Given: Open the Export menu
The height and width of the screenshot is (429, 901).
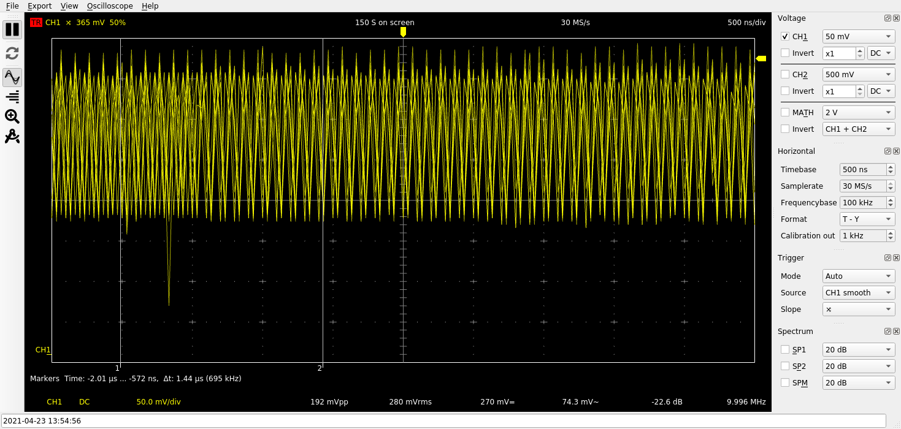Looking at the screenshot, I should 39,6.
